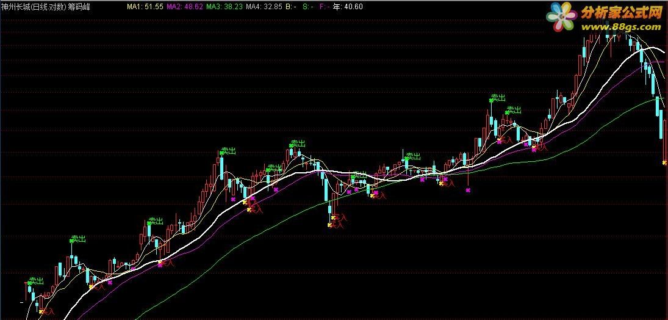The height and width of the screenshot is (320, 668).
Task: Select the MA4: 32.85 readout
Action: tap(264, 7)
